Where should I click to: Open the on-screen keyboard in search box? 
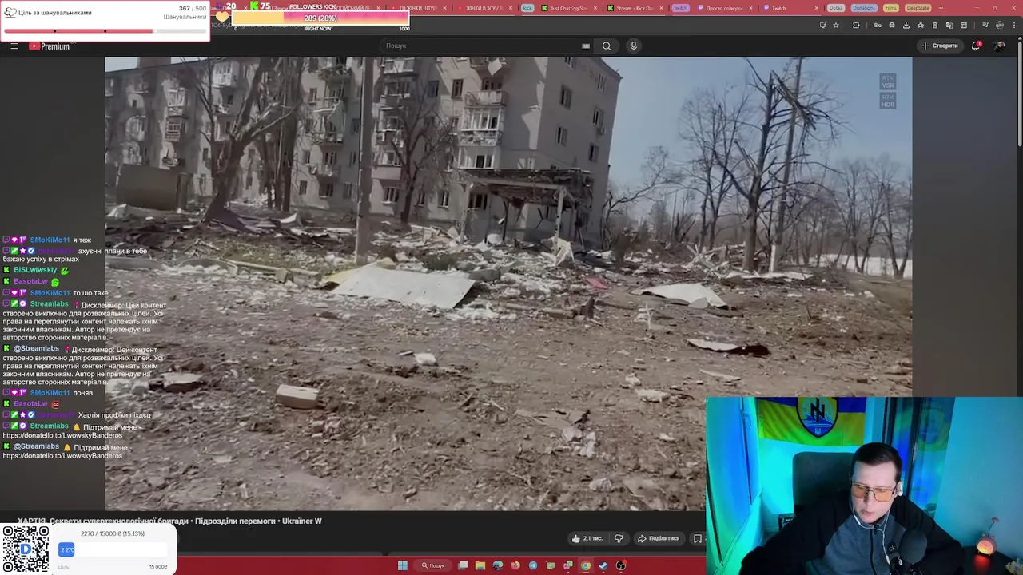point(586,46)
